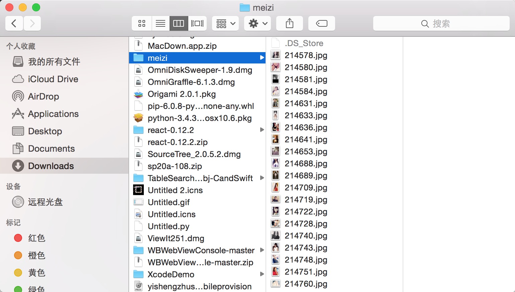Click the python-3.4.3 pkg box icon
Image resolution: width=515 pixels, height=292 pixels.
coord(138,118)
